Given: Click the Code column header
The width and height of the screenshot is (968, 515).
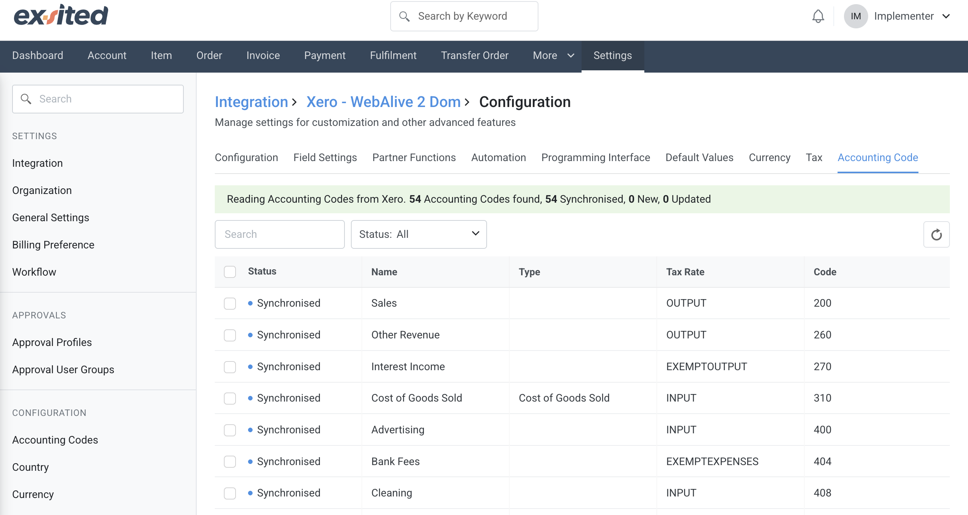Looking at the screenshot, I should (825, 272).
